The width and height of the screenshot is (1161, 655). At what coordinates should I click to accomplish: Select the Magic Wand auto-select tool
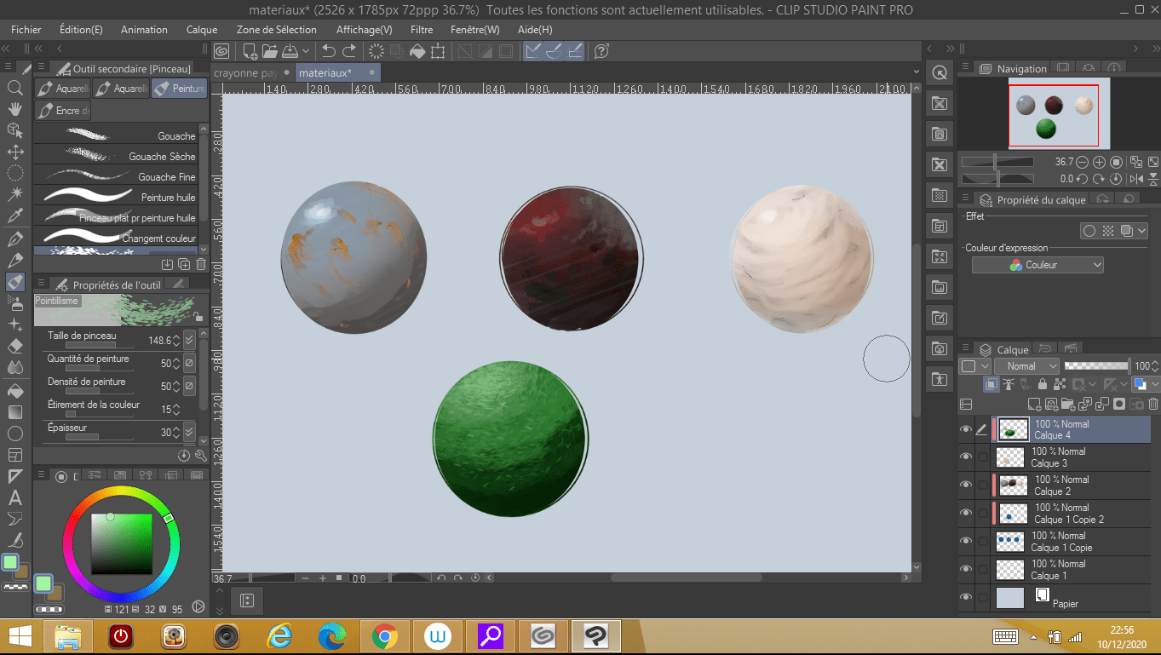click(x=14, y=195)
